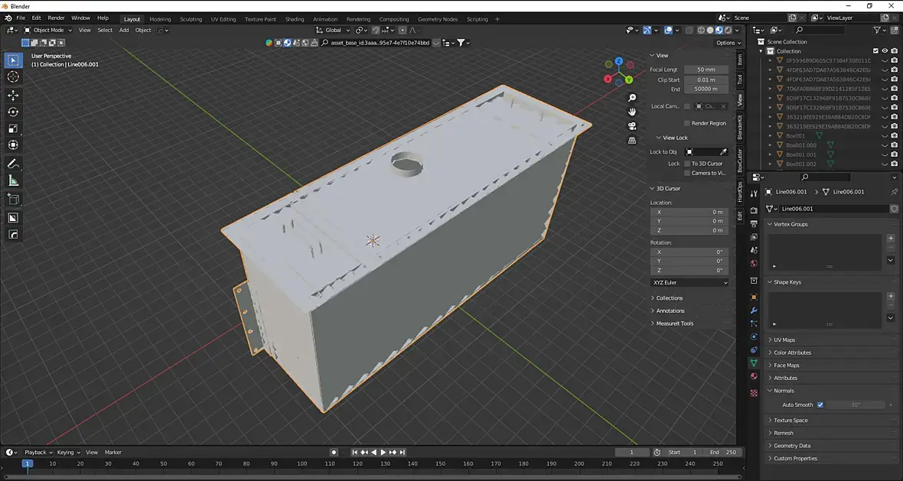The height and width of the screenshot is (481, 903).
Task: Enable Lock To 3D Cursor checkbox
Action: point(687,164)
